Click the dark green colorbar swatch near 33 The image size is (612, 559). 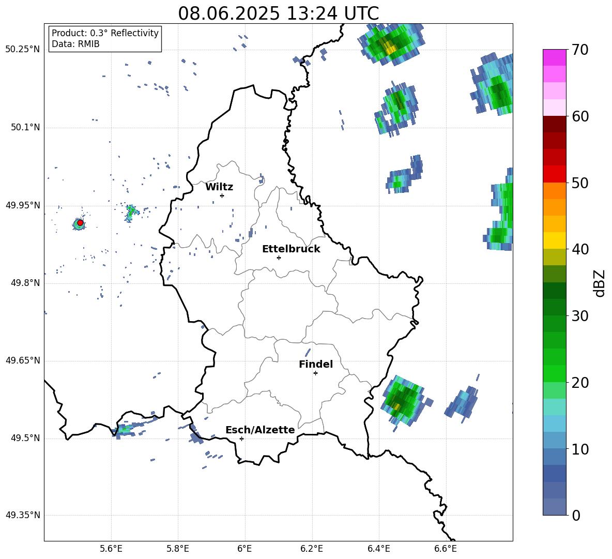(555, 291)
